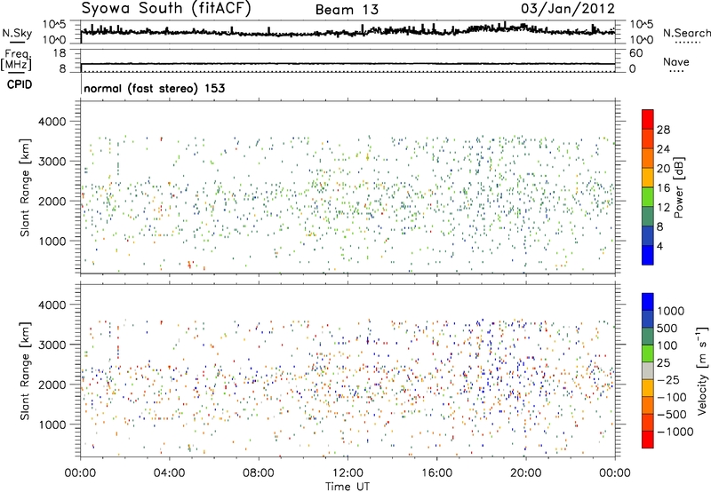Click the '12:00' time axis tick label
Viewport: 711px width, 492px height.
point(348,473)
